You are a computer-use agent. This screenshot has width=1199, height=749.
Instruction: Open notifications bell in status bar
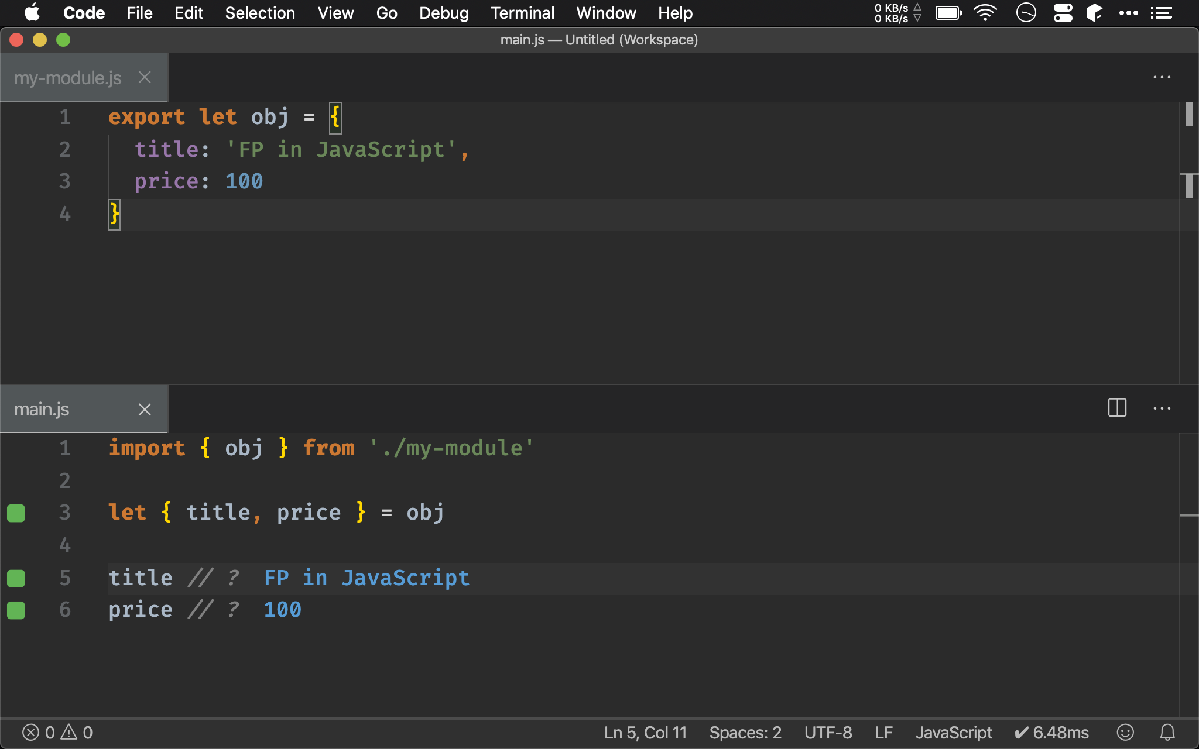click(1167, 732)
